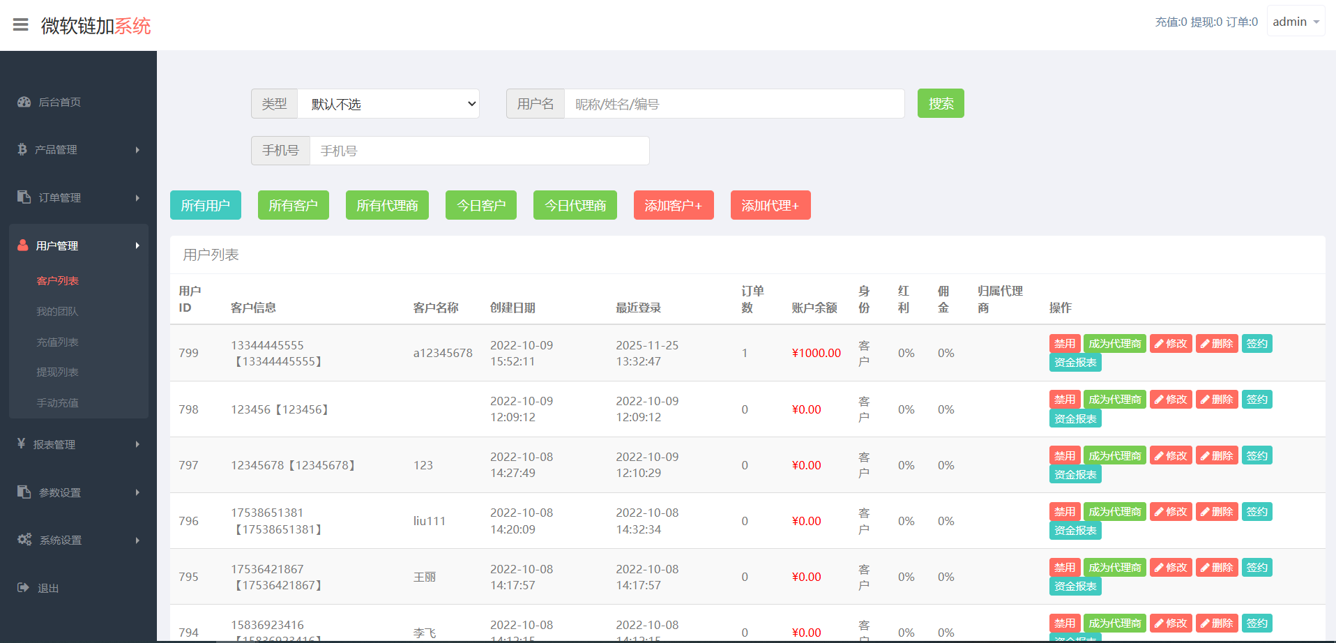The height and width of the screenshot is (643, 1336).
Task: Open 充值列表 in the sidebar
Action: pos(57,342)
